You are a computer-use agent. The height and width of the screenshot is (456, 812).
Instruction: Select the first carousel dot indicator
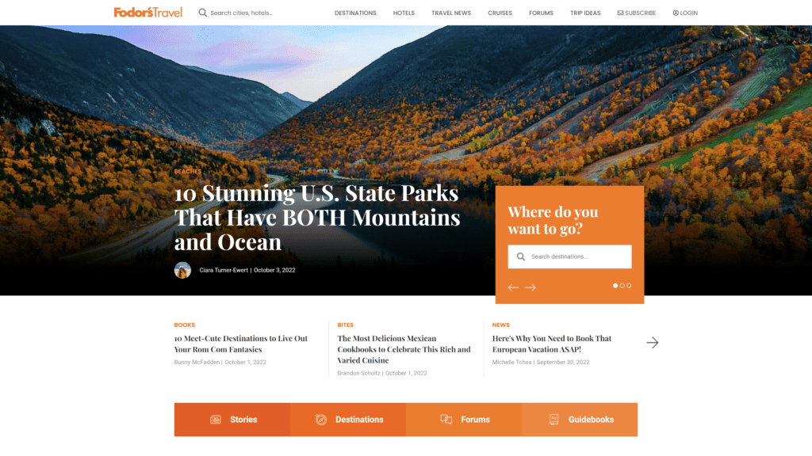coord(615,285)
